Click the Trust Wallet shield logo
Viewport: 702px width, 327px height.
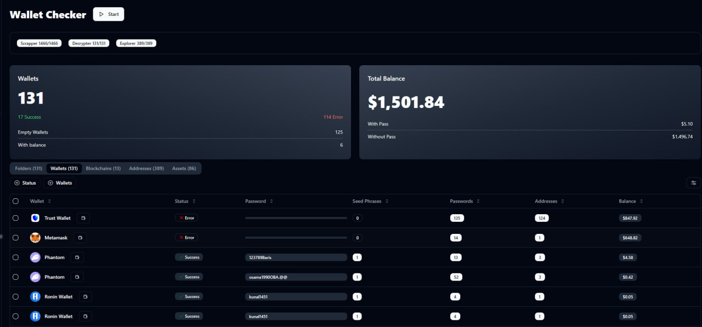[35, 218]
